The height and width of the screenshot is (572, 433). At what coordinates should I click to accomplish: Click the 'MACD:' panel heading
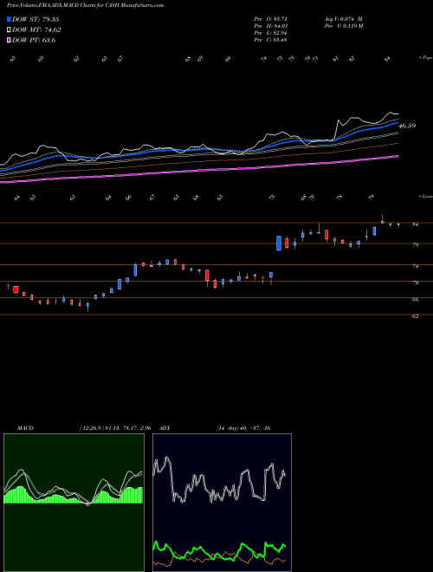click(26, 428)
